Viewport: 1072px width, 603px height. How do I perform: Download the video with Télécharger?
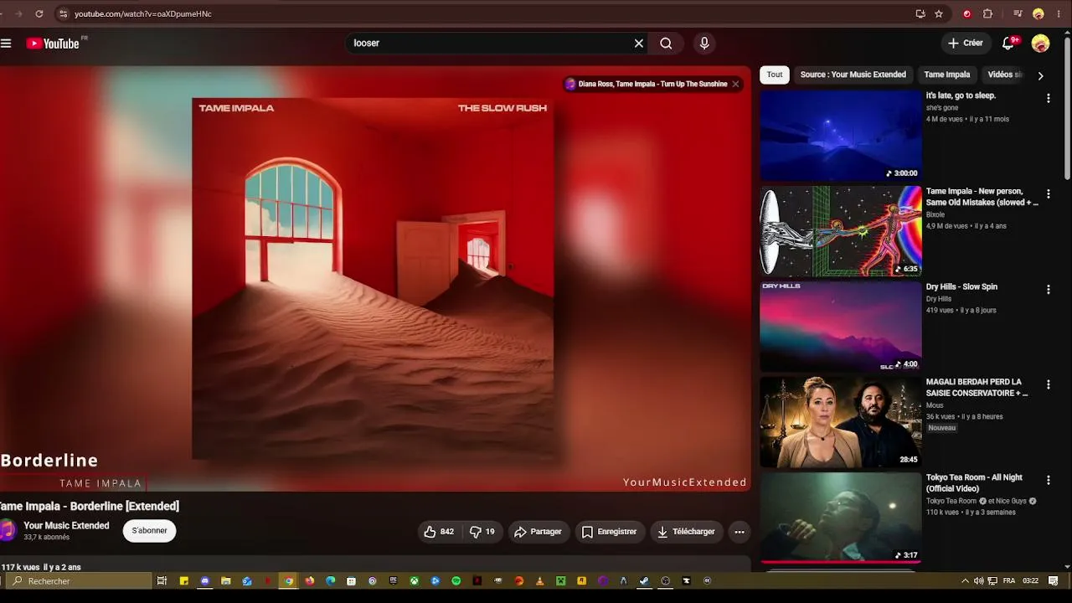pyautogui.click(x=686, y=532)
